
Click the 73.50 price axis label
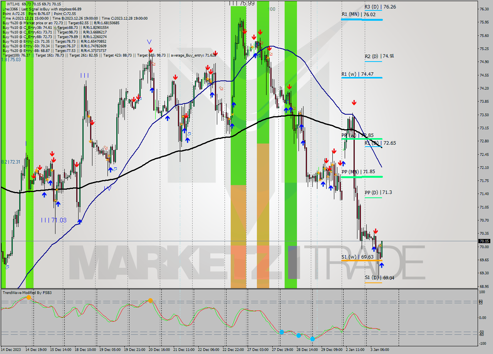pos(484,115)
